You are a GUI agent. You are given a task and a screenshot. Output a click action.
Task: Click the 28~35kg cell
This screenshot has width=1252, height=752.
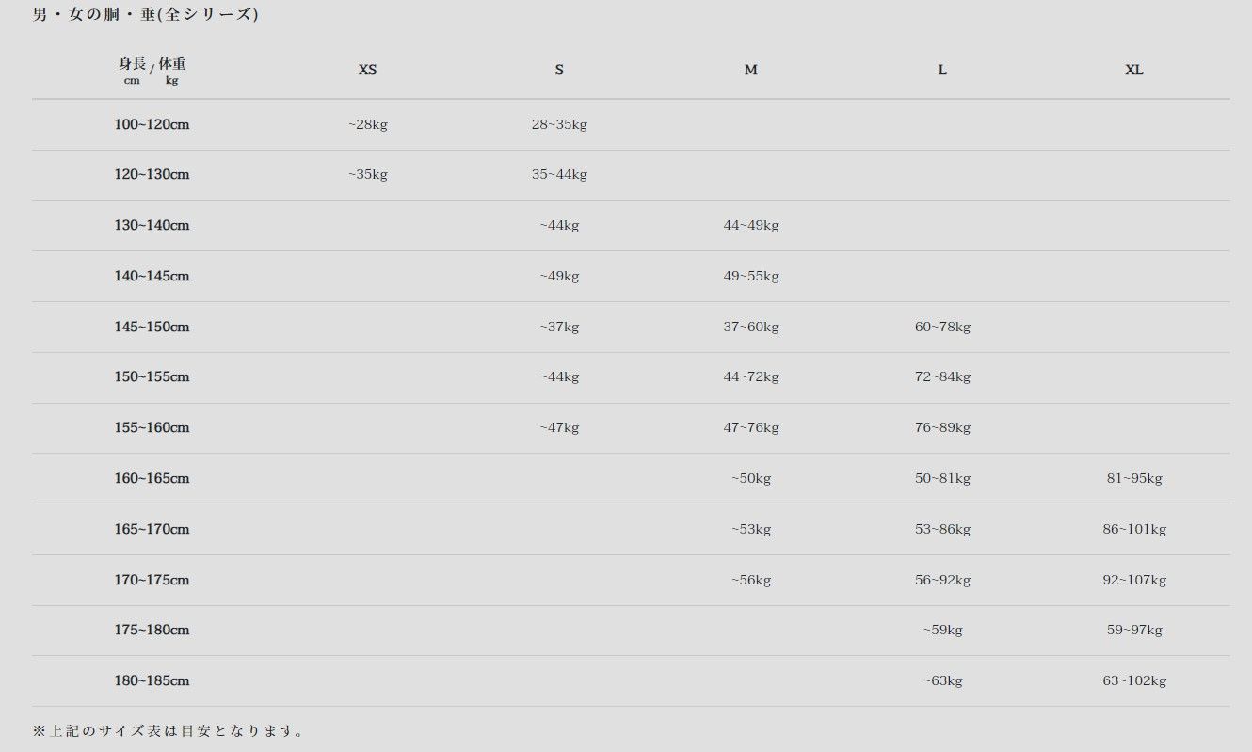(x=559, y=124)
